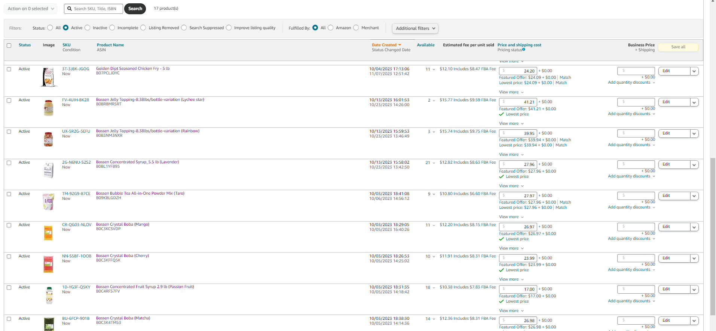Sort by the Status column header
This screenshot has width=716, height=331.
(x=25, y=45)
